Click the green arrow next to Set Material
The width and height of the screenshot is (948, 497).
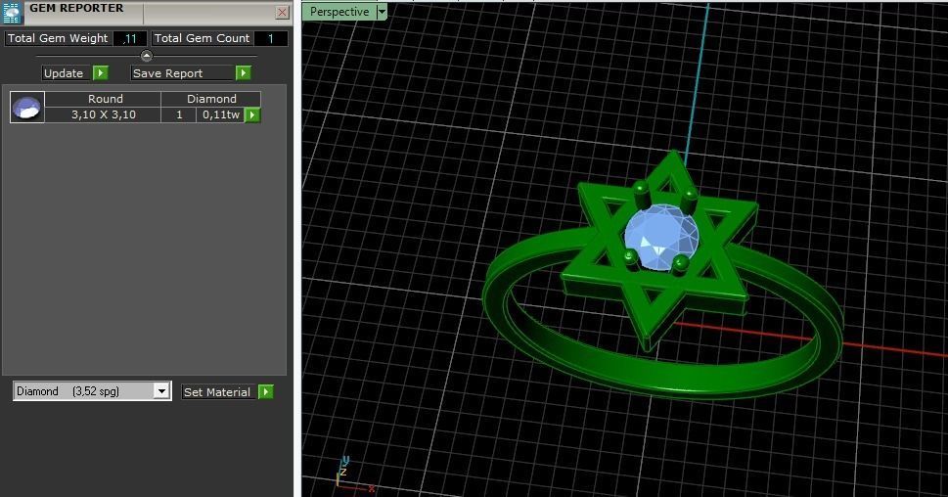coord(266,391)
